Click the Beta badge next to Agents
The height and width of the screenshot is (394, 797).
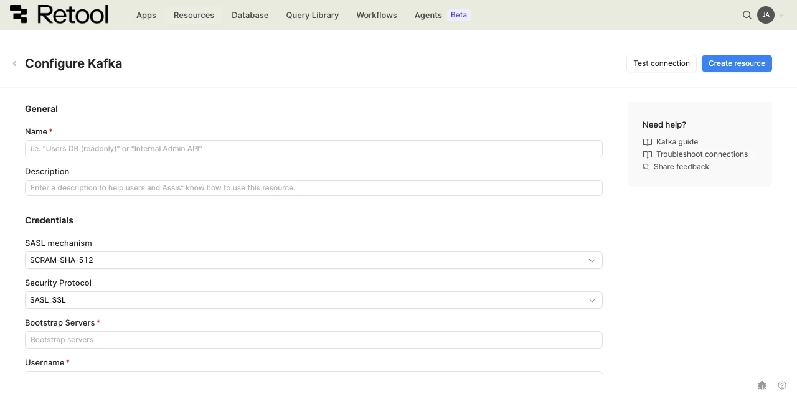459,15
